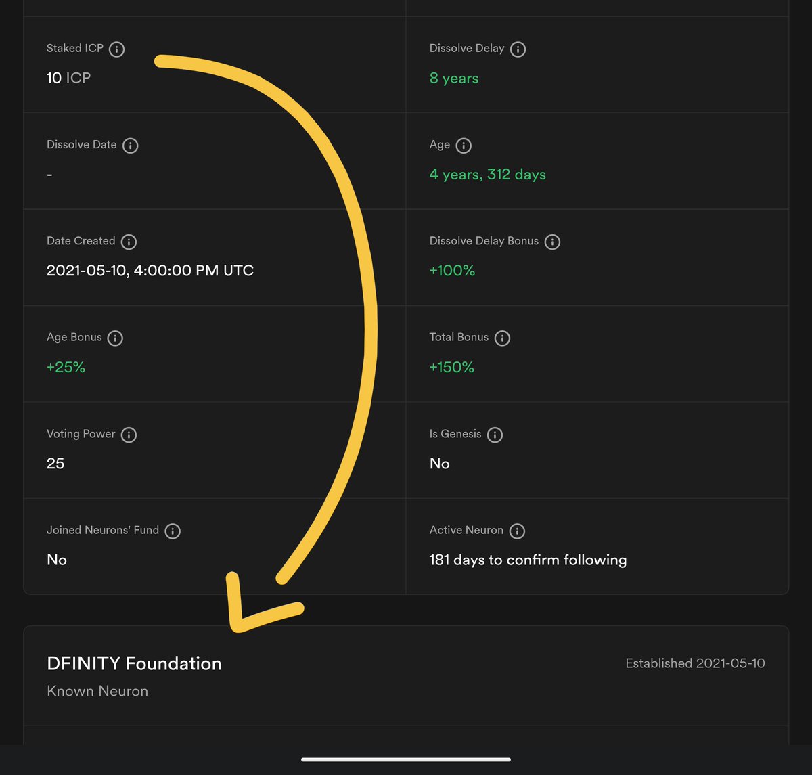Select the 10 ICP staked value

click(68, 78)
